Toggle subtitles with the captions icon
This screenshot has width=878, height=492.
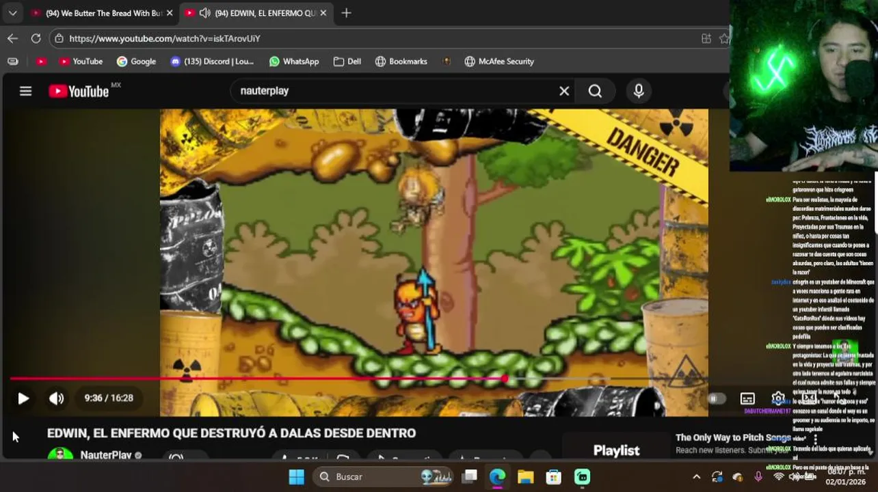pyautogui.click(x=747, y=398)
